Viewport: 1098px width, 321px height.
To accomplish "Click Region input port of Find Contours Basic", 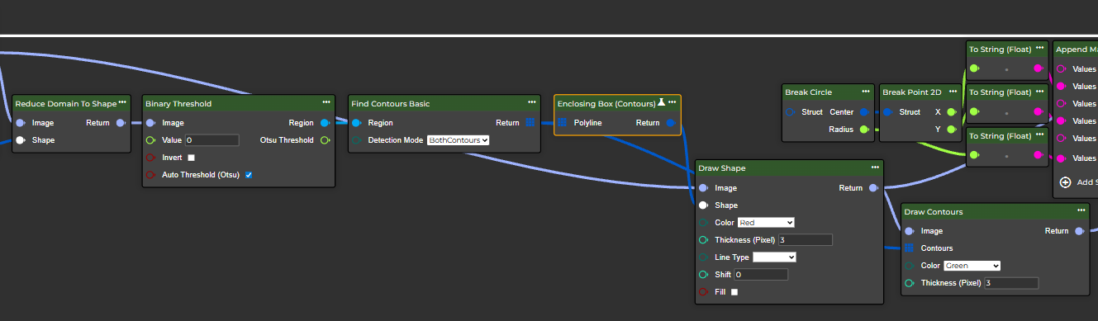I will [x=356, y=123].
